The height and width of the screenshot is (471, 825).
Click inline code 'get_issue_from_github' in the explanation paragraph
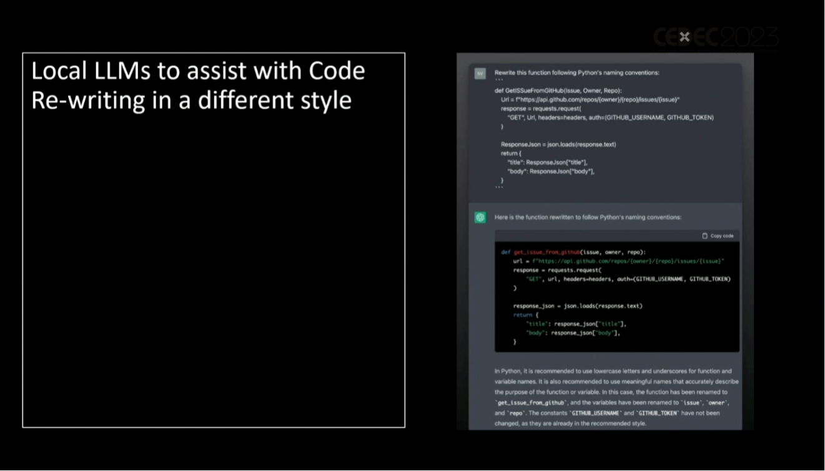(530, 403)
